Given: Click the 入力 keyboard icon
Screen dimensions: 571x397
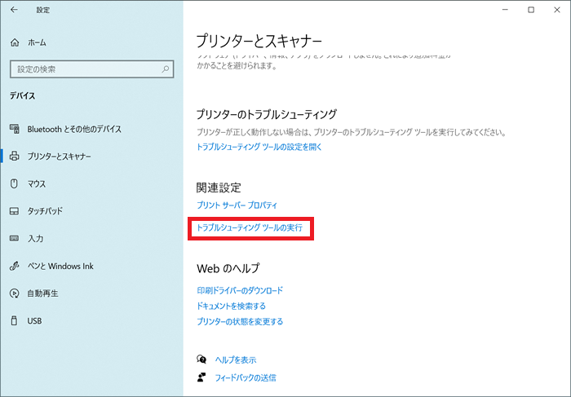Looking at the screenshot, I should click(x=15, y=239).
